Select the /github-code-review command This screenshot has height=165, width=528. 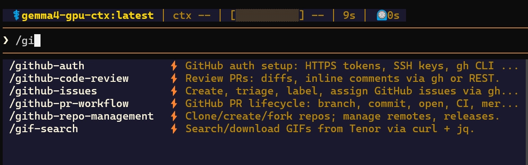point(69,78)
